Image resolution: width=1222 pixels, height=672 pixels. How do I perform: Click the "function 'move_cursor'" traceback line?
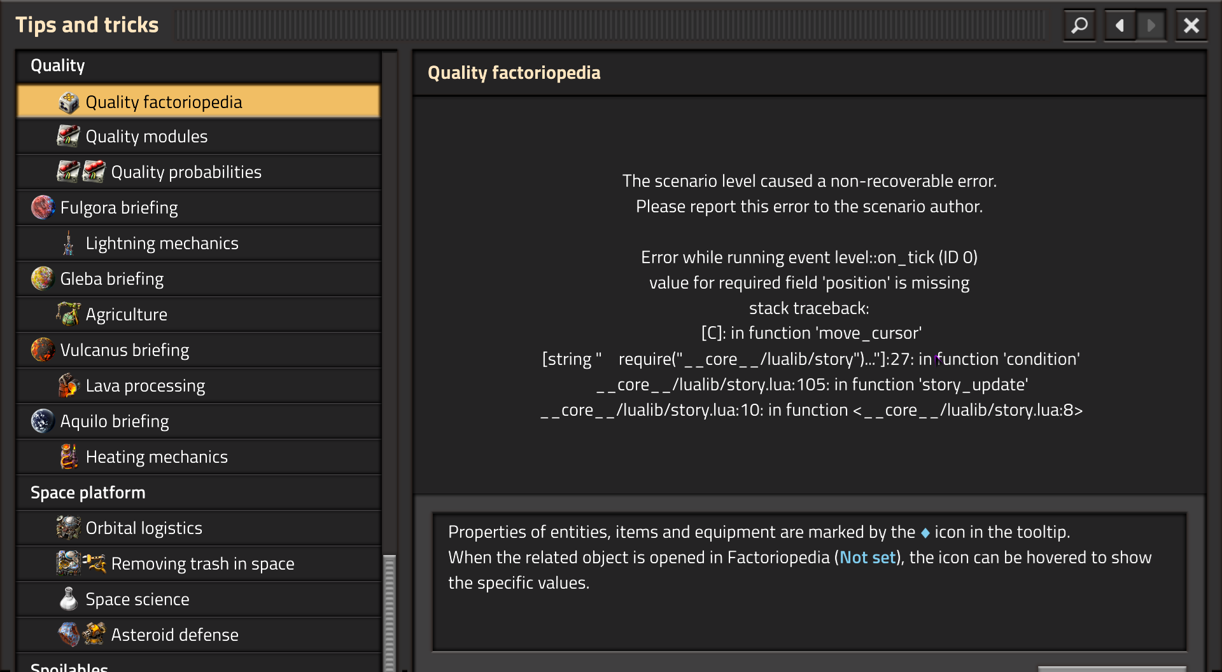(811, 333)
